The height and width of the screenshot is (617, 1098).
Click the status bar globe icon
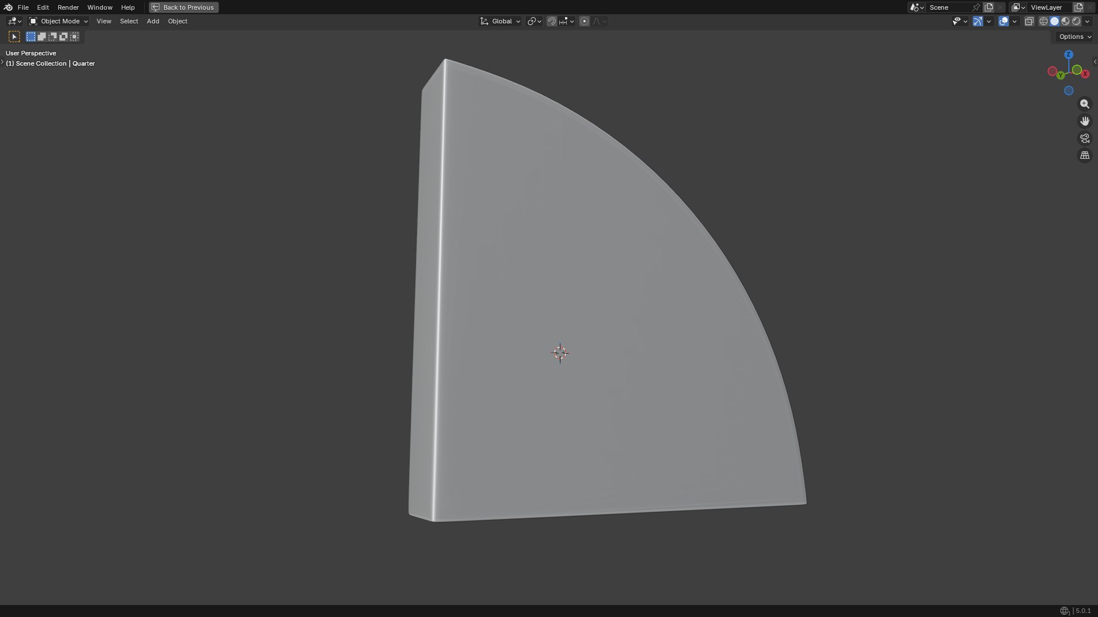coord(1064,611)
